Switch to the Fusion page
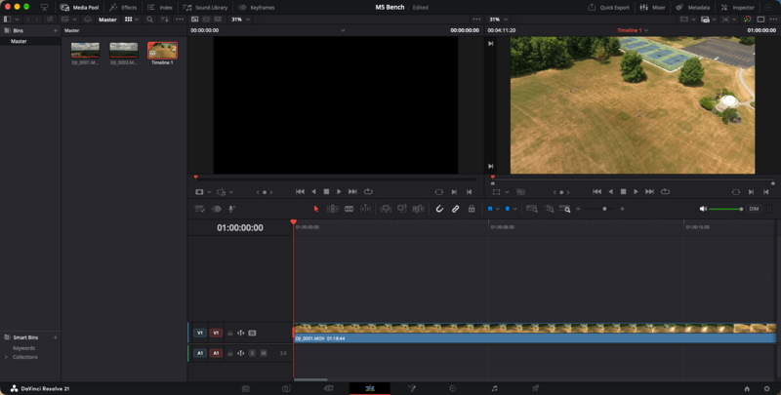The image size is (781, 395). pos(411,388)
